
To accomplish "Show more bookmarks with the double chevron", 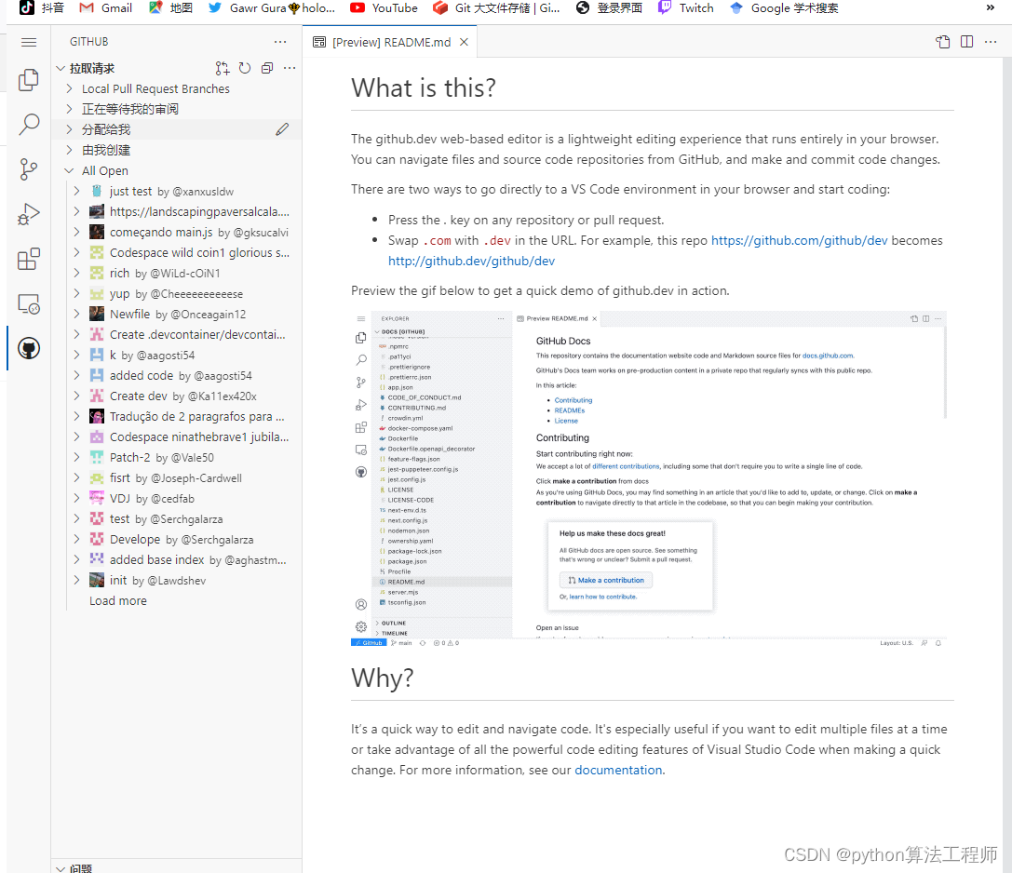I will click(x=991, y=7).
